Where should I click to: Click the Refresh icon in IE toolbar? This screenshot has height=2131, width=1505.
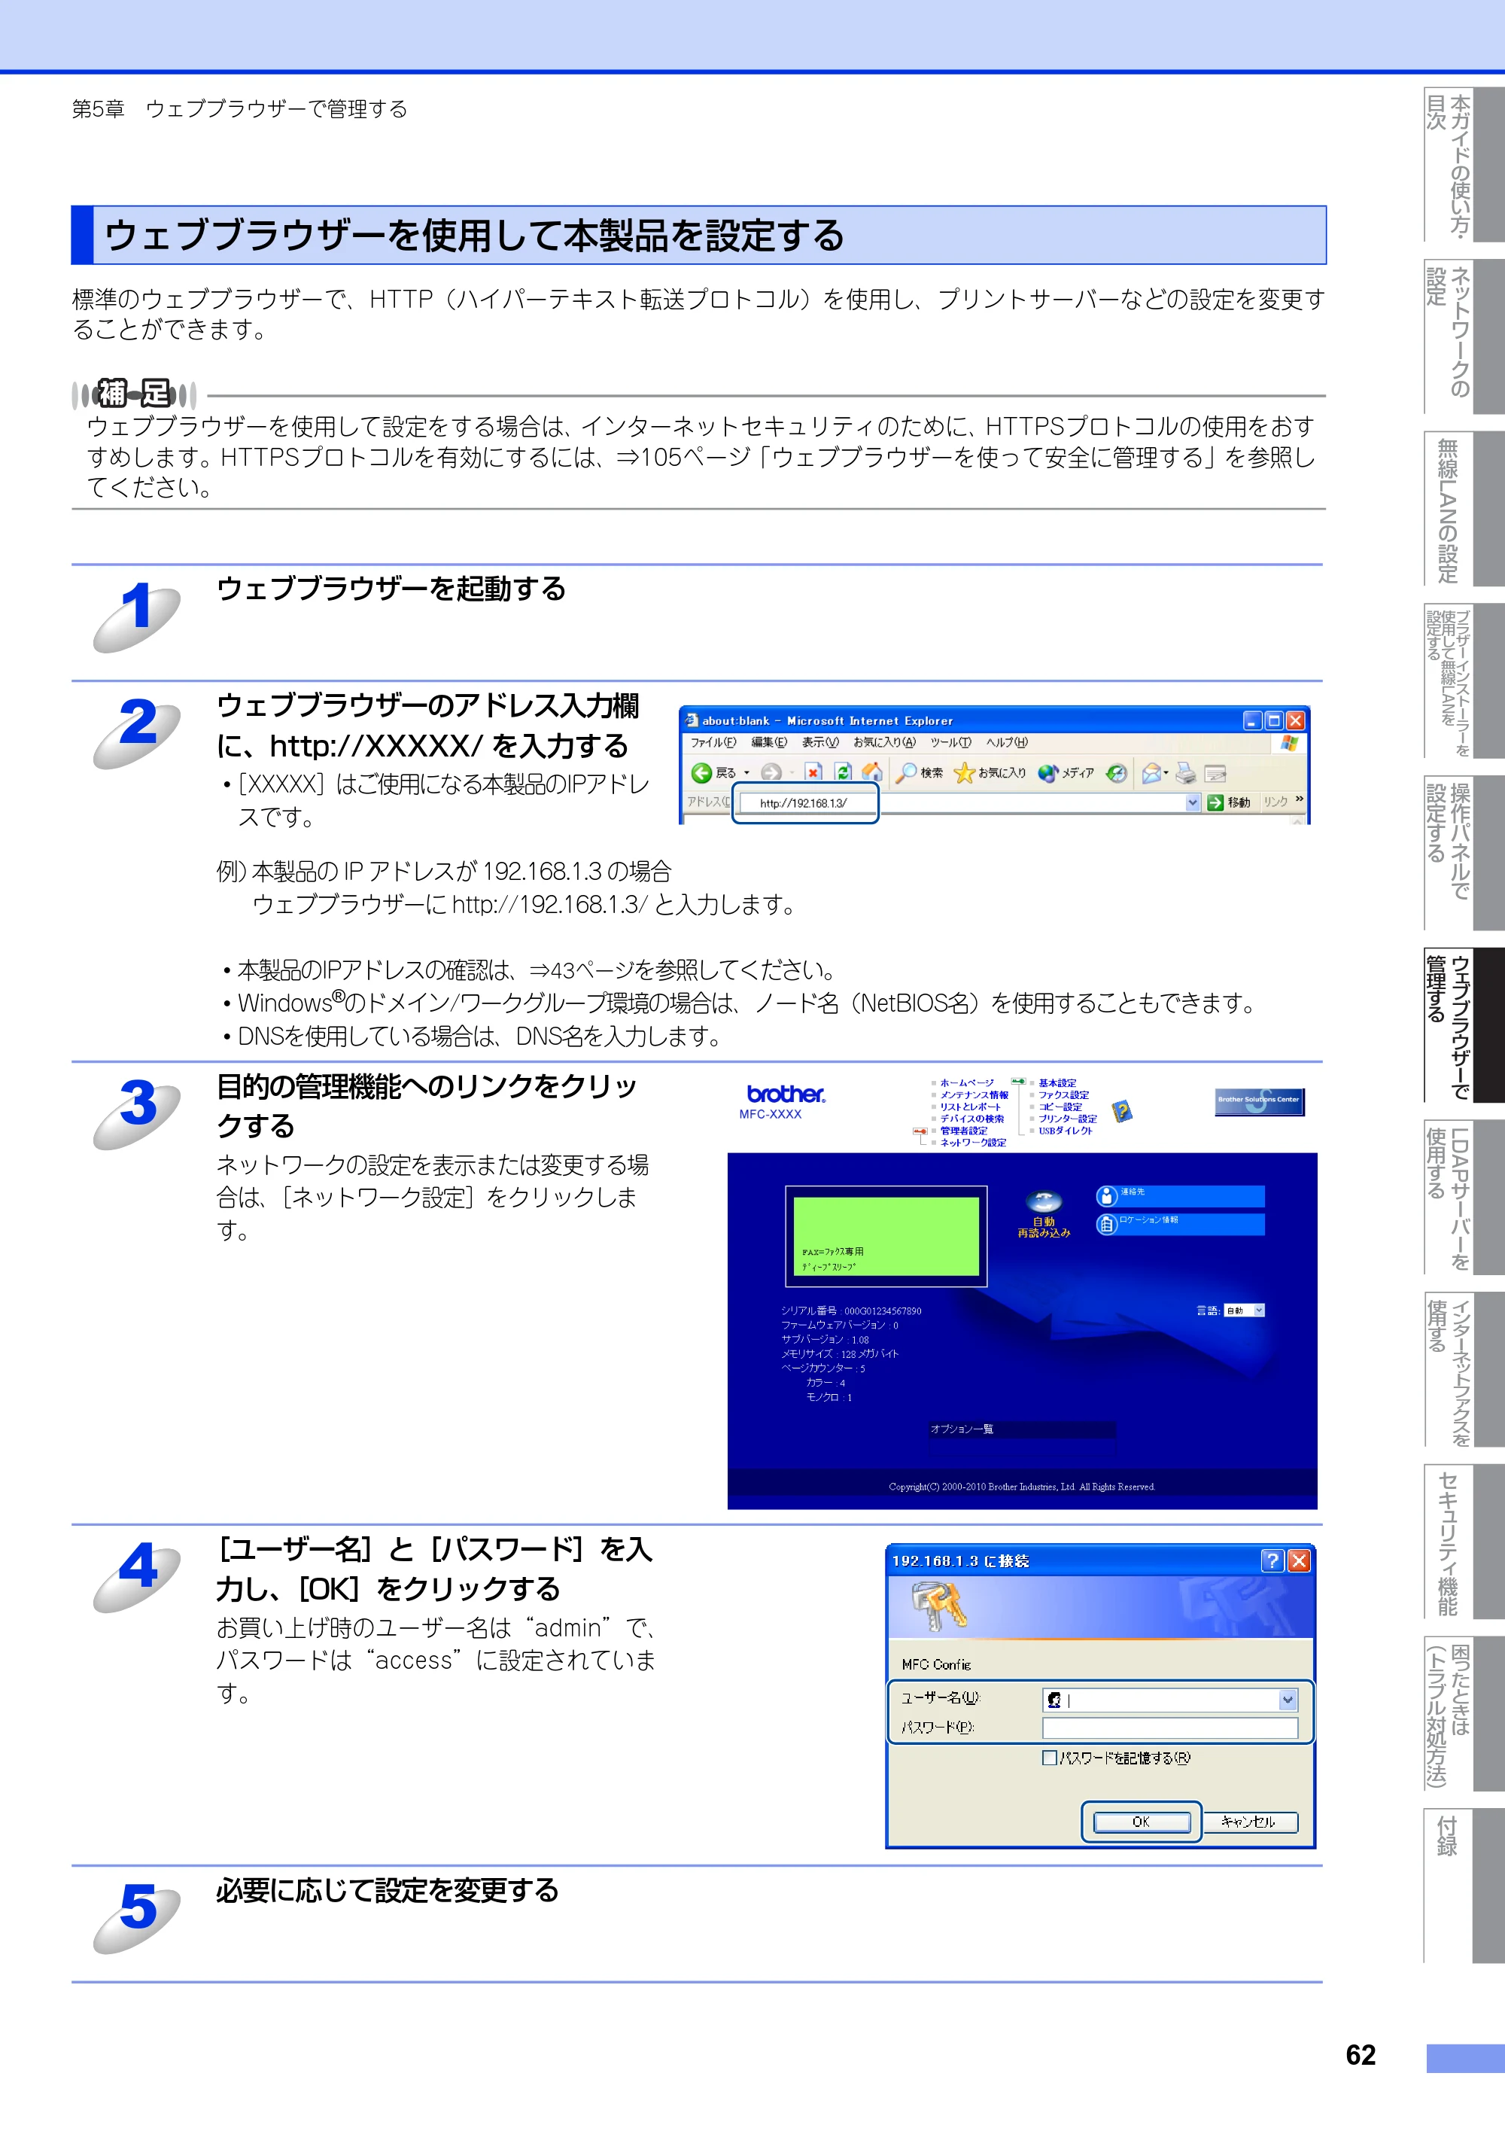[843, 772]
